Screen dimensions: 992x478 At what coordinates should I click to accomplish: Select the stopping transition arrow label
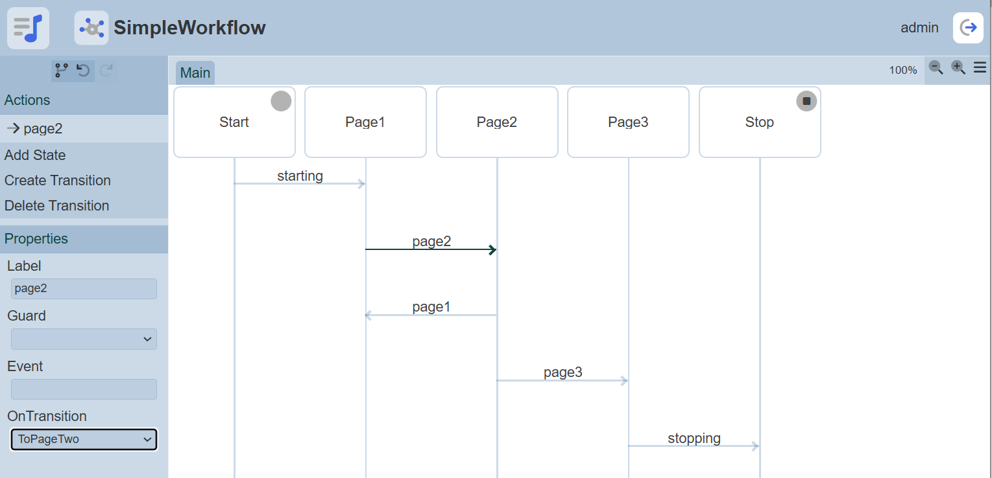(694, 438)
